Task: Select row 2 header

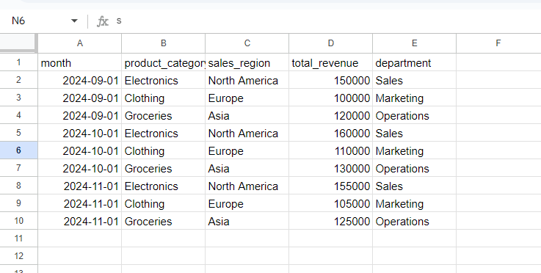Action: pos(18,80)
